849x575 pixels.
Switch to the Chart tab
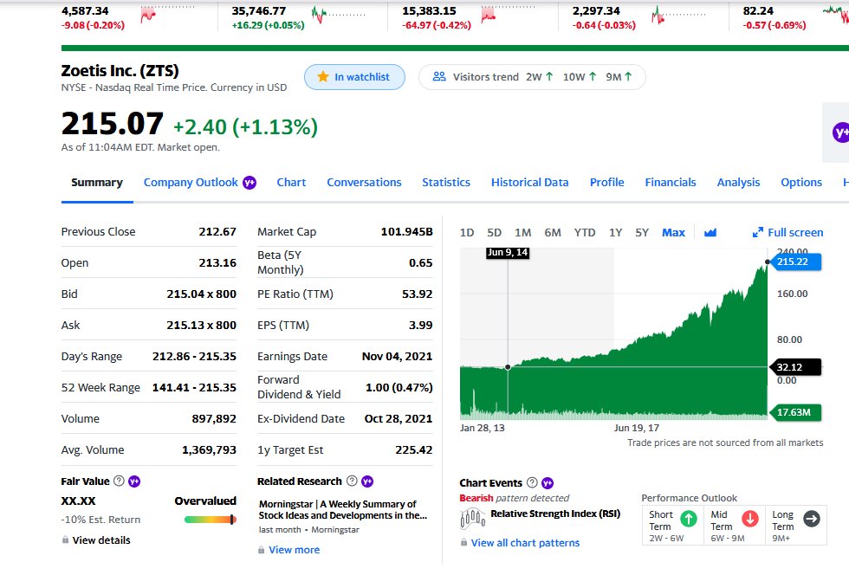[x=291, y=183]
